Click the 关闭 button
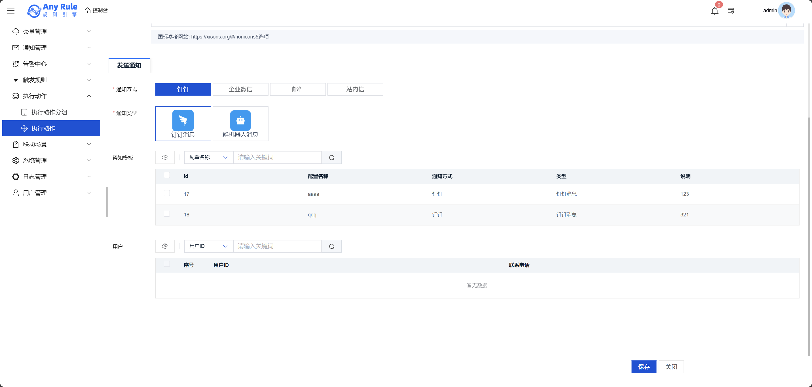Viewport: 812px width, 387px height. (671, 367)
